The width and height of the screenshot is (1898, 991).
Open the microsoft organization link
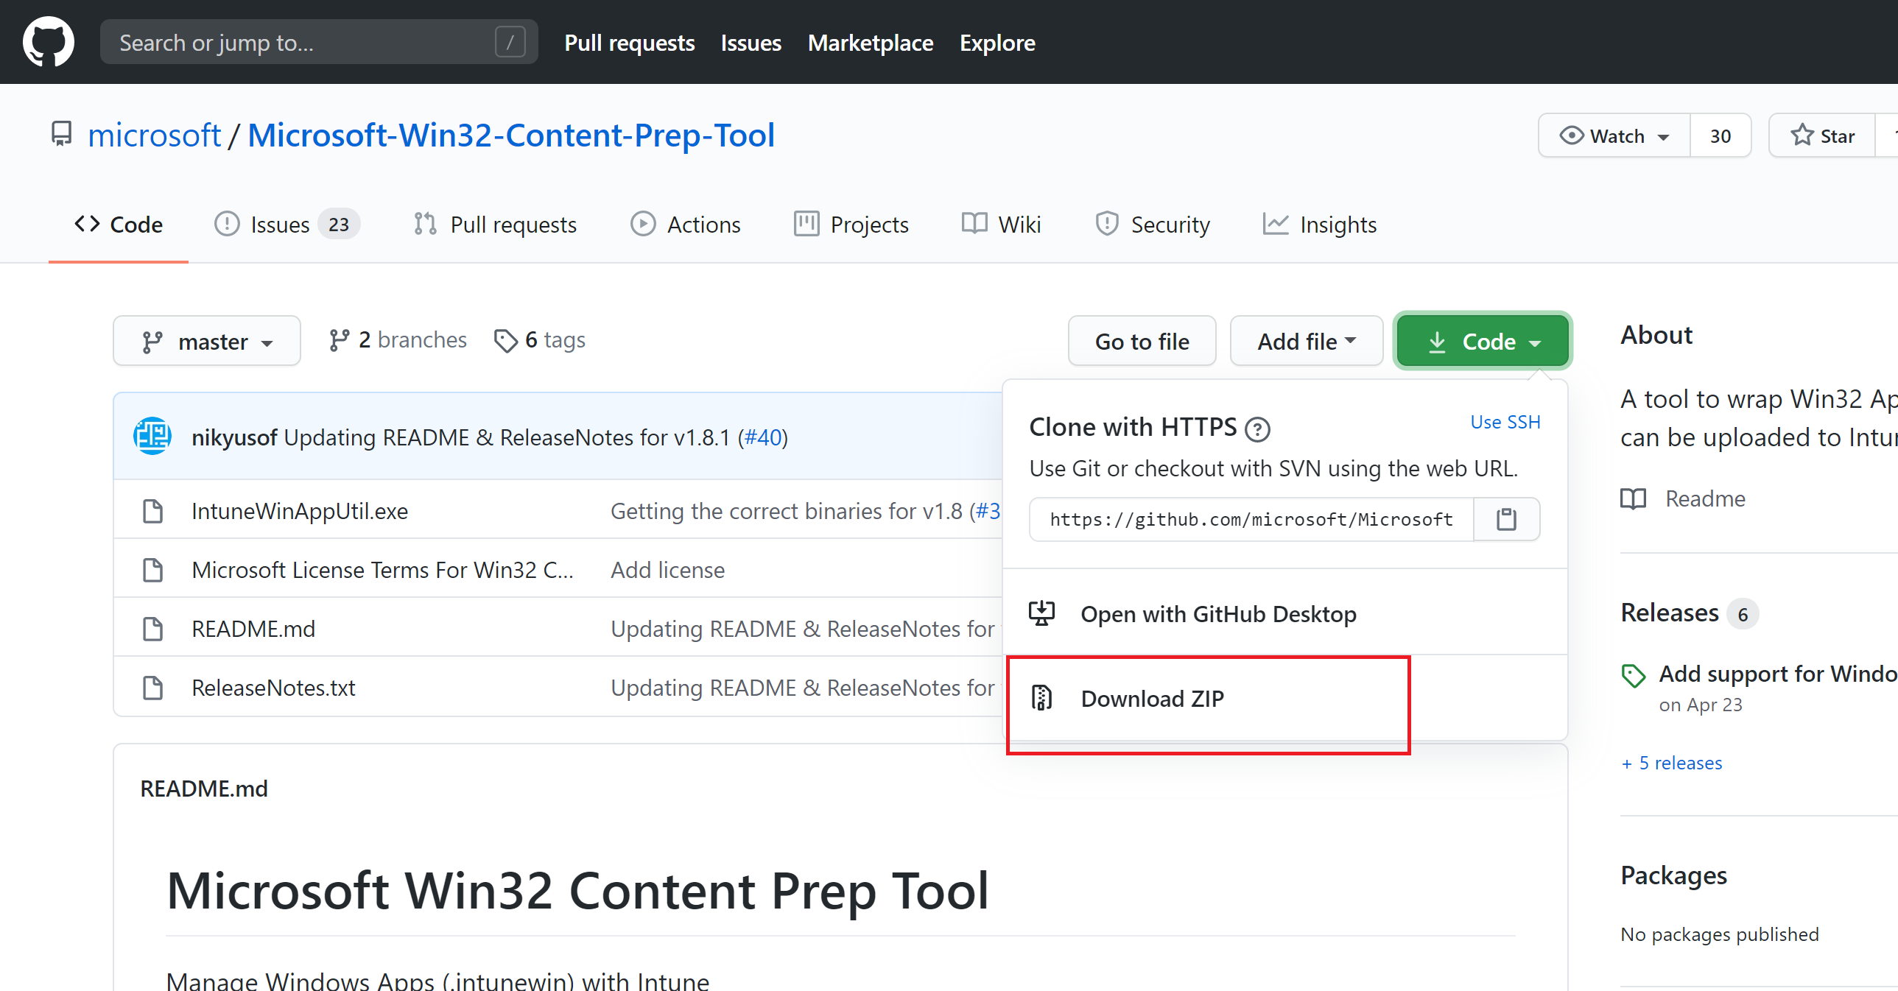(154, 135)
